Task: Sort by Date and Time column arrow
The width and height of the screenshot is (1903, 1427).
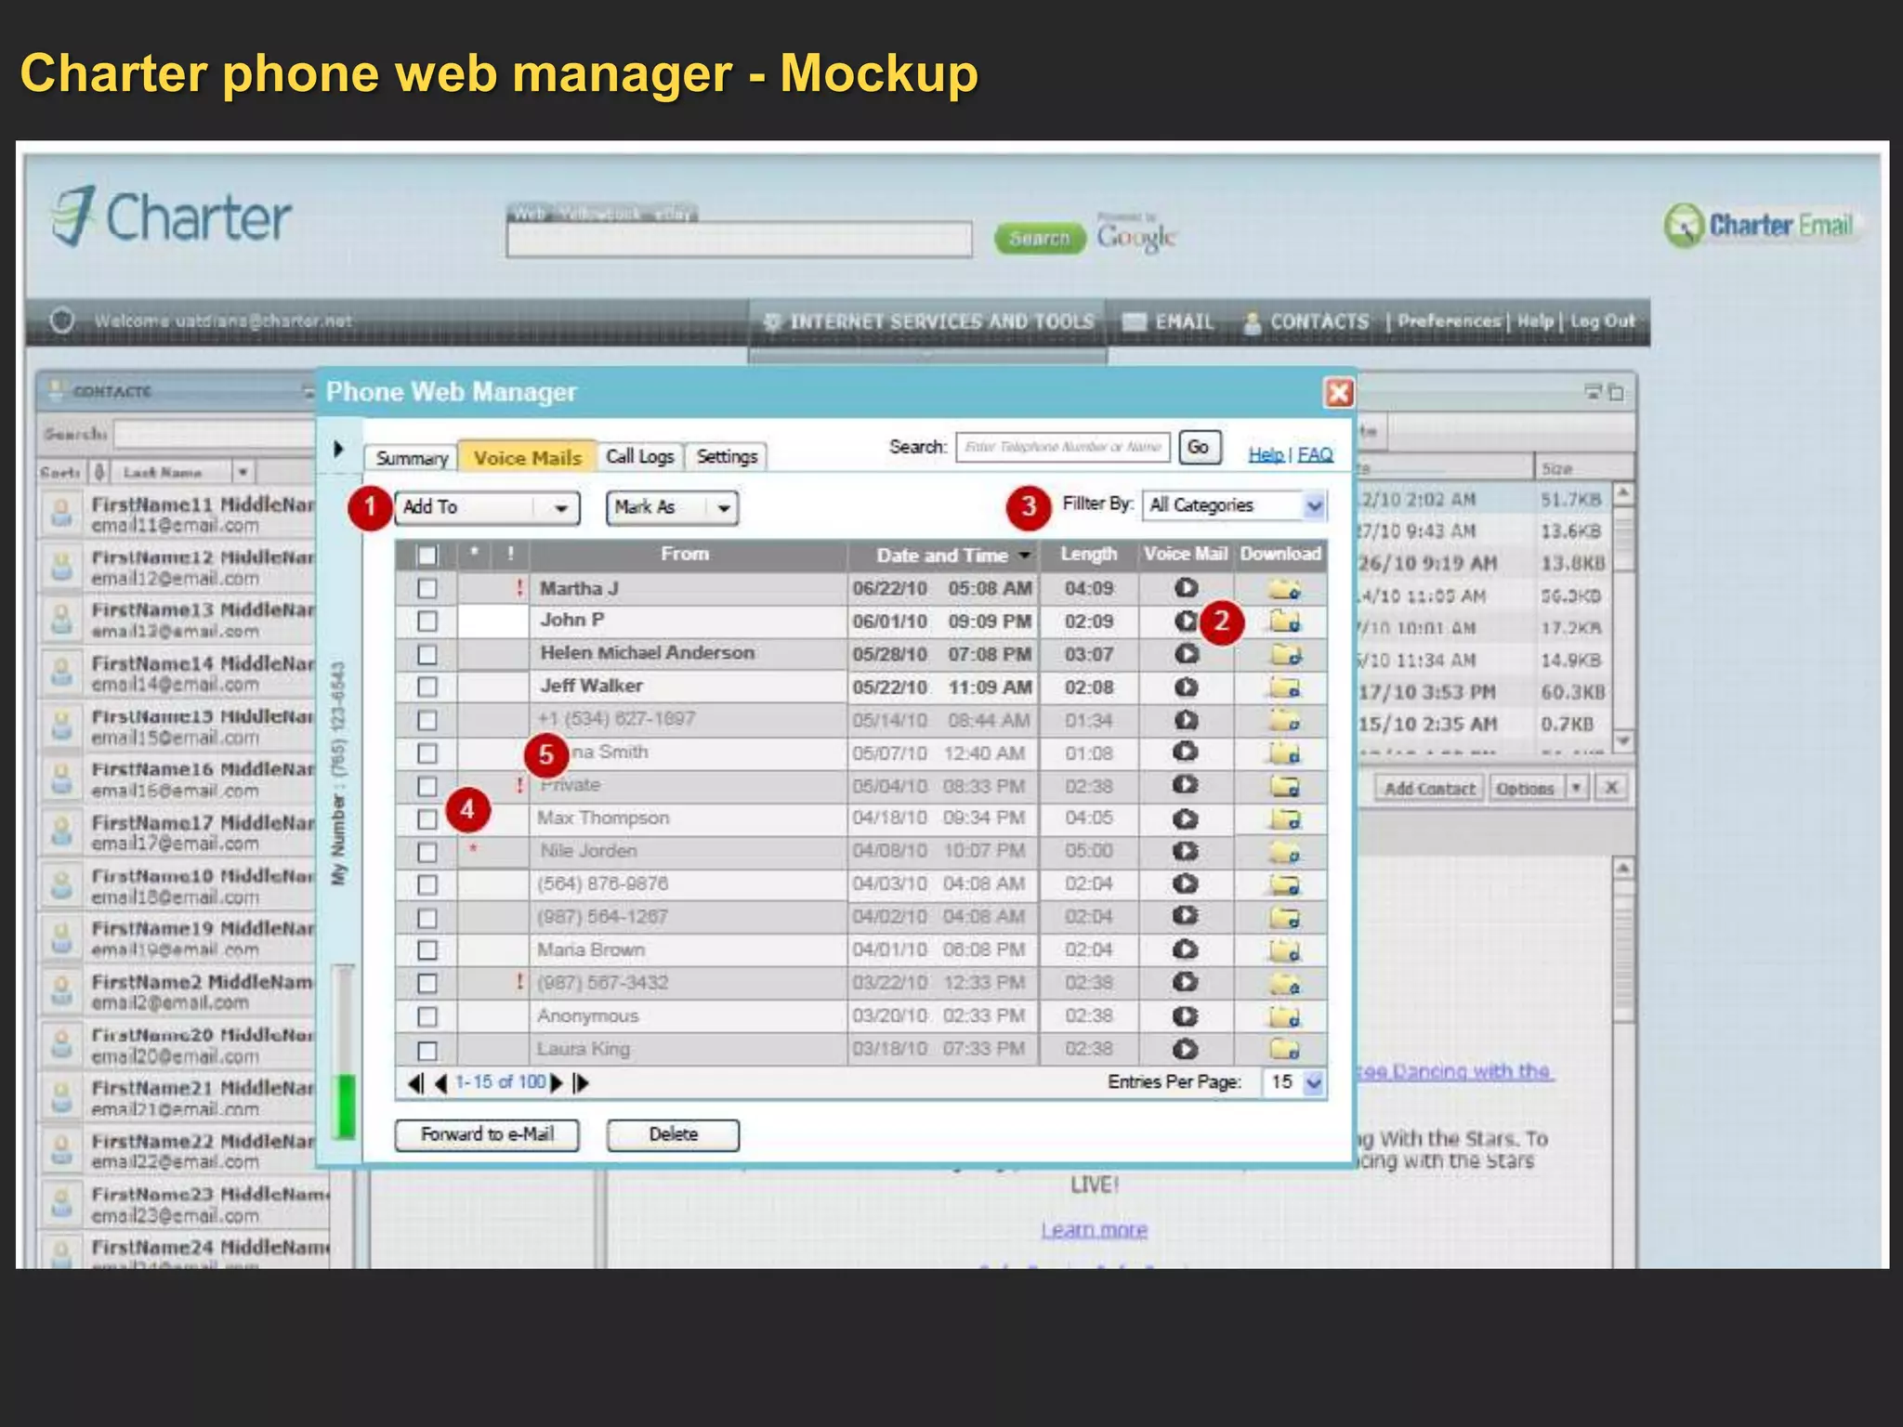Action: 1024,556
